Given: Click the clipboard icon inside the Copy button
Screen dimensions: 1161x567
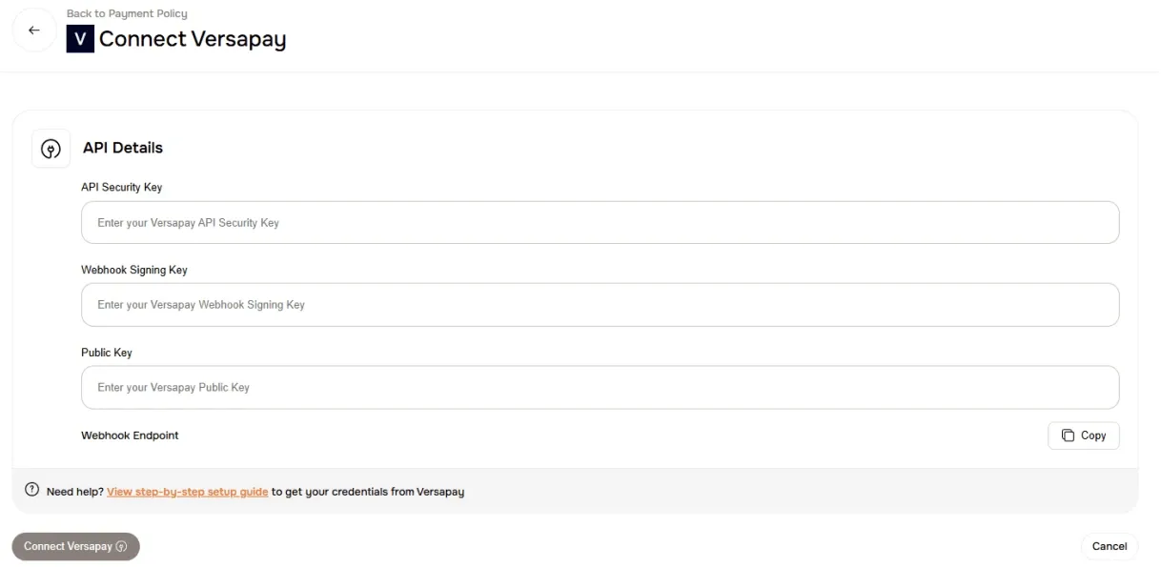Looking at the screenshot, I should [1068, 435].
